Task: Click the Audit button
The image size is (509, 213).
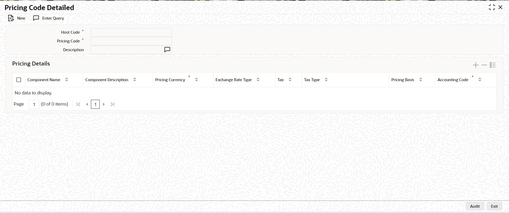Action: [475, 206]
